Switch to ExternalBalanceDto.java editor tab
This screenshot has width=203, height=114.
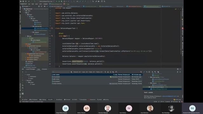[x=73, y=6]
